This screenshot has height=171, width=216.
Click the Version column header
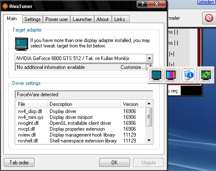coord(133,104)
